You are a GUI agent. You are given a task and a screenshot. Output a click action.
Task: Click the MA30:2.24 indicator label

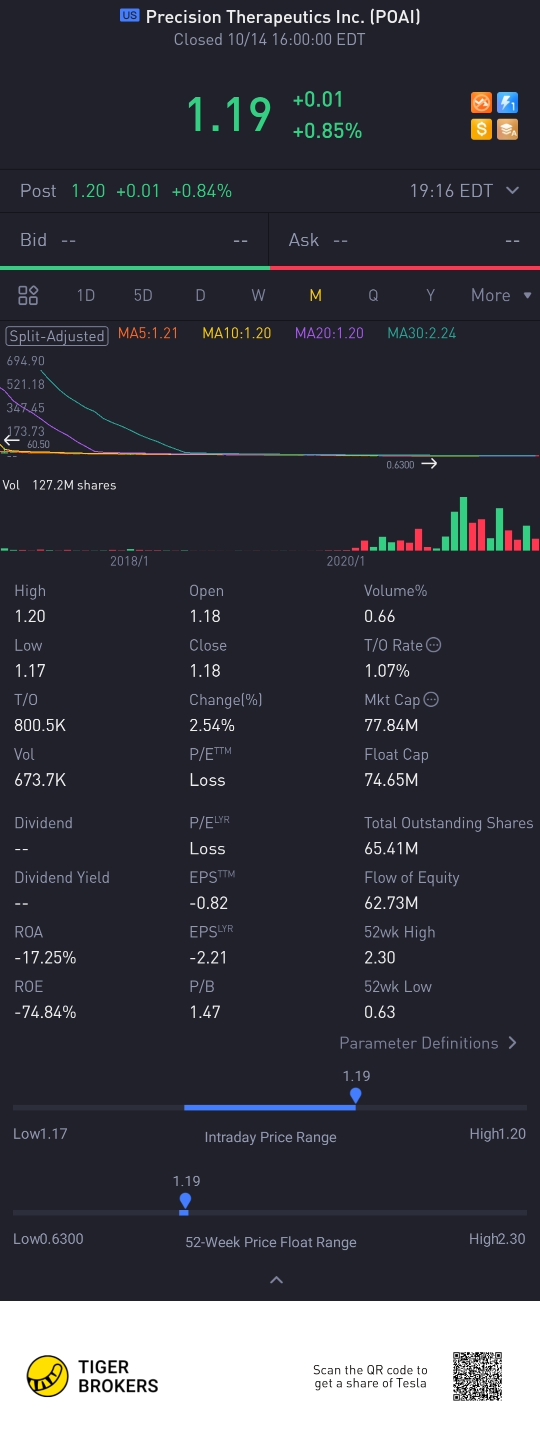coord(422,333)
